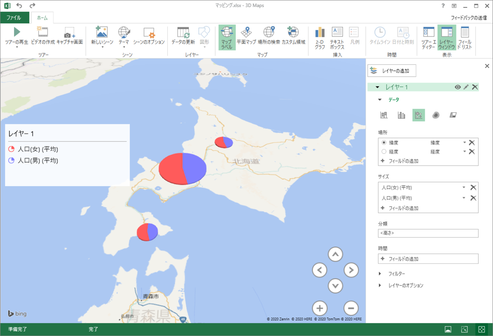Click the フラット マップ (flat map) ribbon icon
The height and width of the screenshot is (336, 493).
(x=246, y=38)
